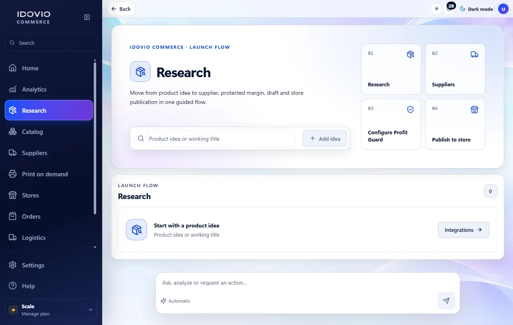
Task: Click the sidebar scrollbar
Action: (x=95, y=138)
